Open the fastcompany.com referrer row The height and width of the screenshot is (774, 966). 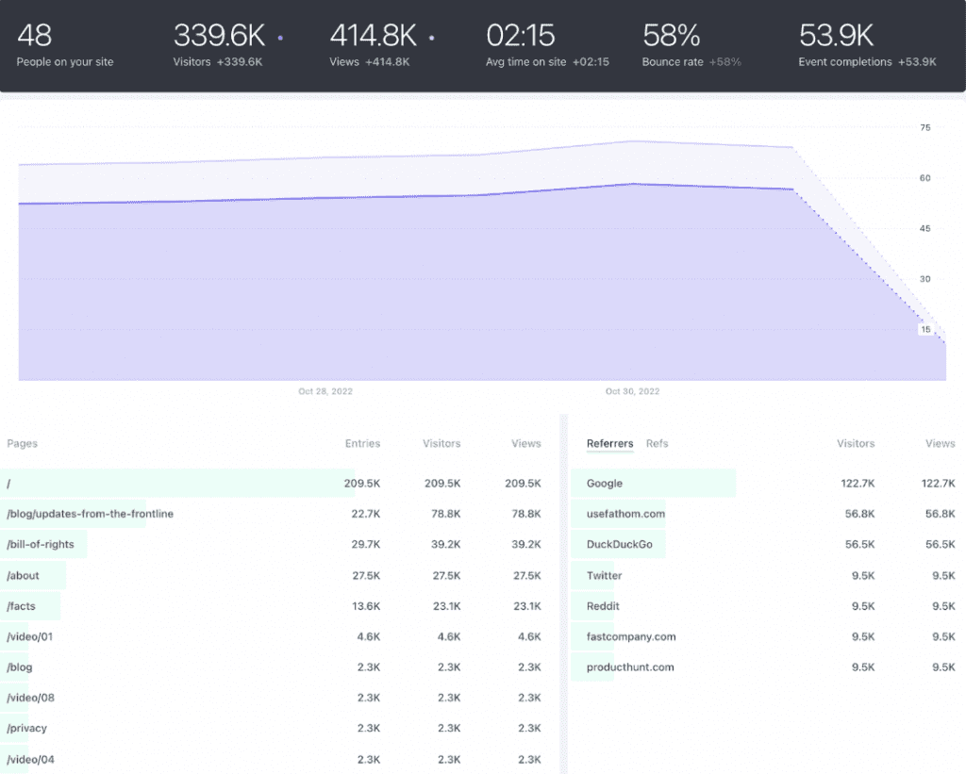tap(764, 636)
